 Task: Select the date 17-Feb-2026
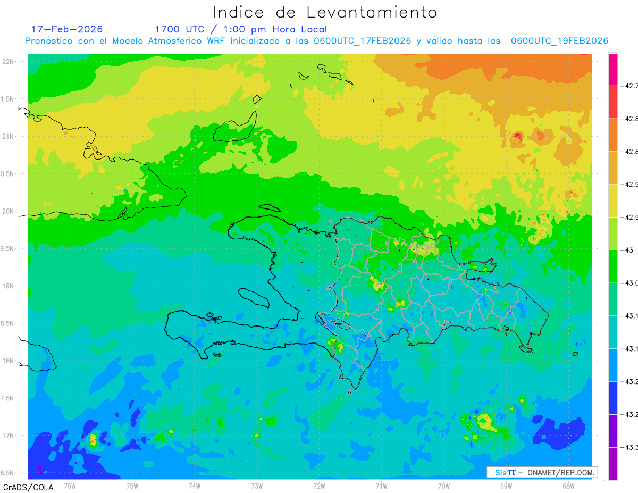(67, 29)
